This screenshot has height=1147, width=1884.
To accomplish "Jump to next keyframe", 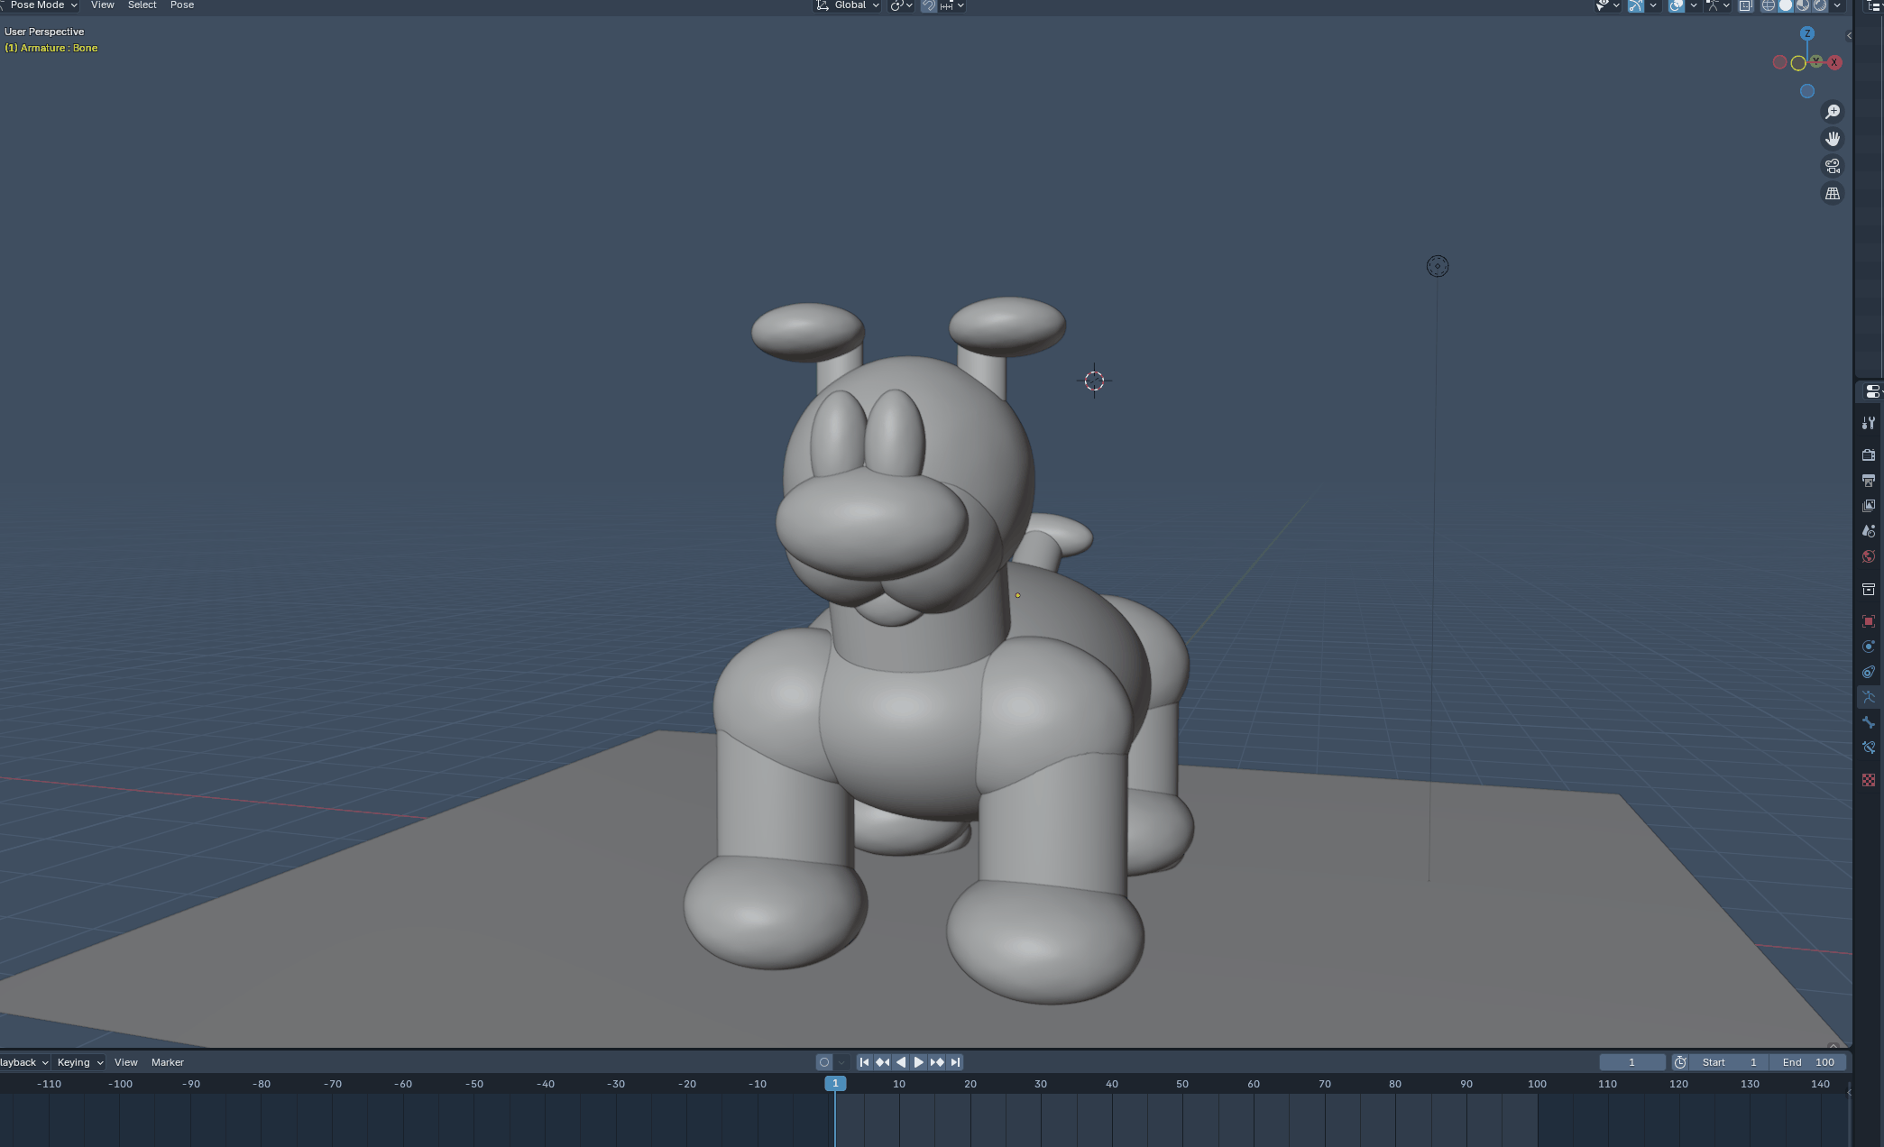I will coord(937,1062).
